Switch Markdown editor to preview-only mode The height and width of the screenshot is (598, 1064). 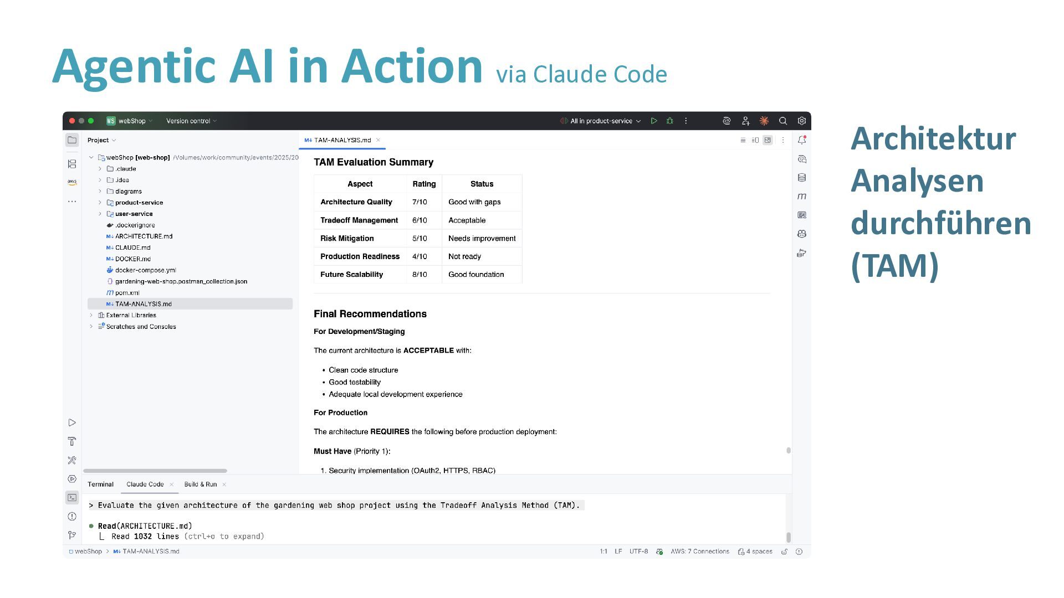[768, 140]
